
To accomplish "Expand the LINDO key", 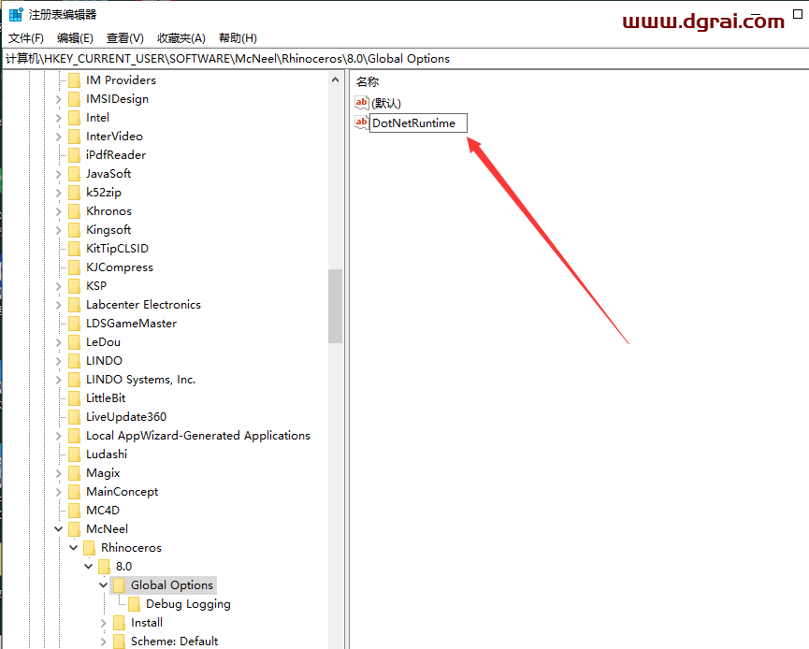I will tap(58, 361).
